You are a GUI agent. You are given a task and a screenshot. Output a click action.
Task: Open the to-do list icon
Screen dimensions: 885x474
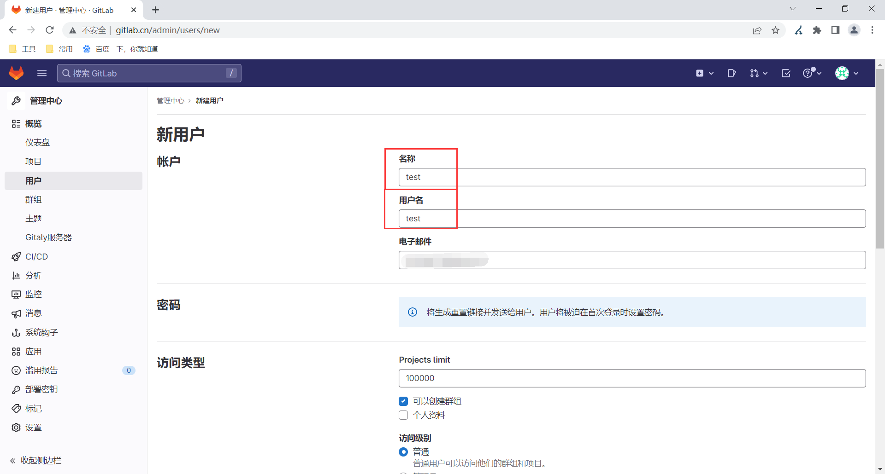(786, 73)
